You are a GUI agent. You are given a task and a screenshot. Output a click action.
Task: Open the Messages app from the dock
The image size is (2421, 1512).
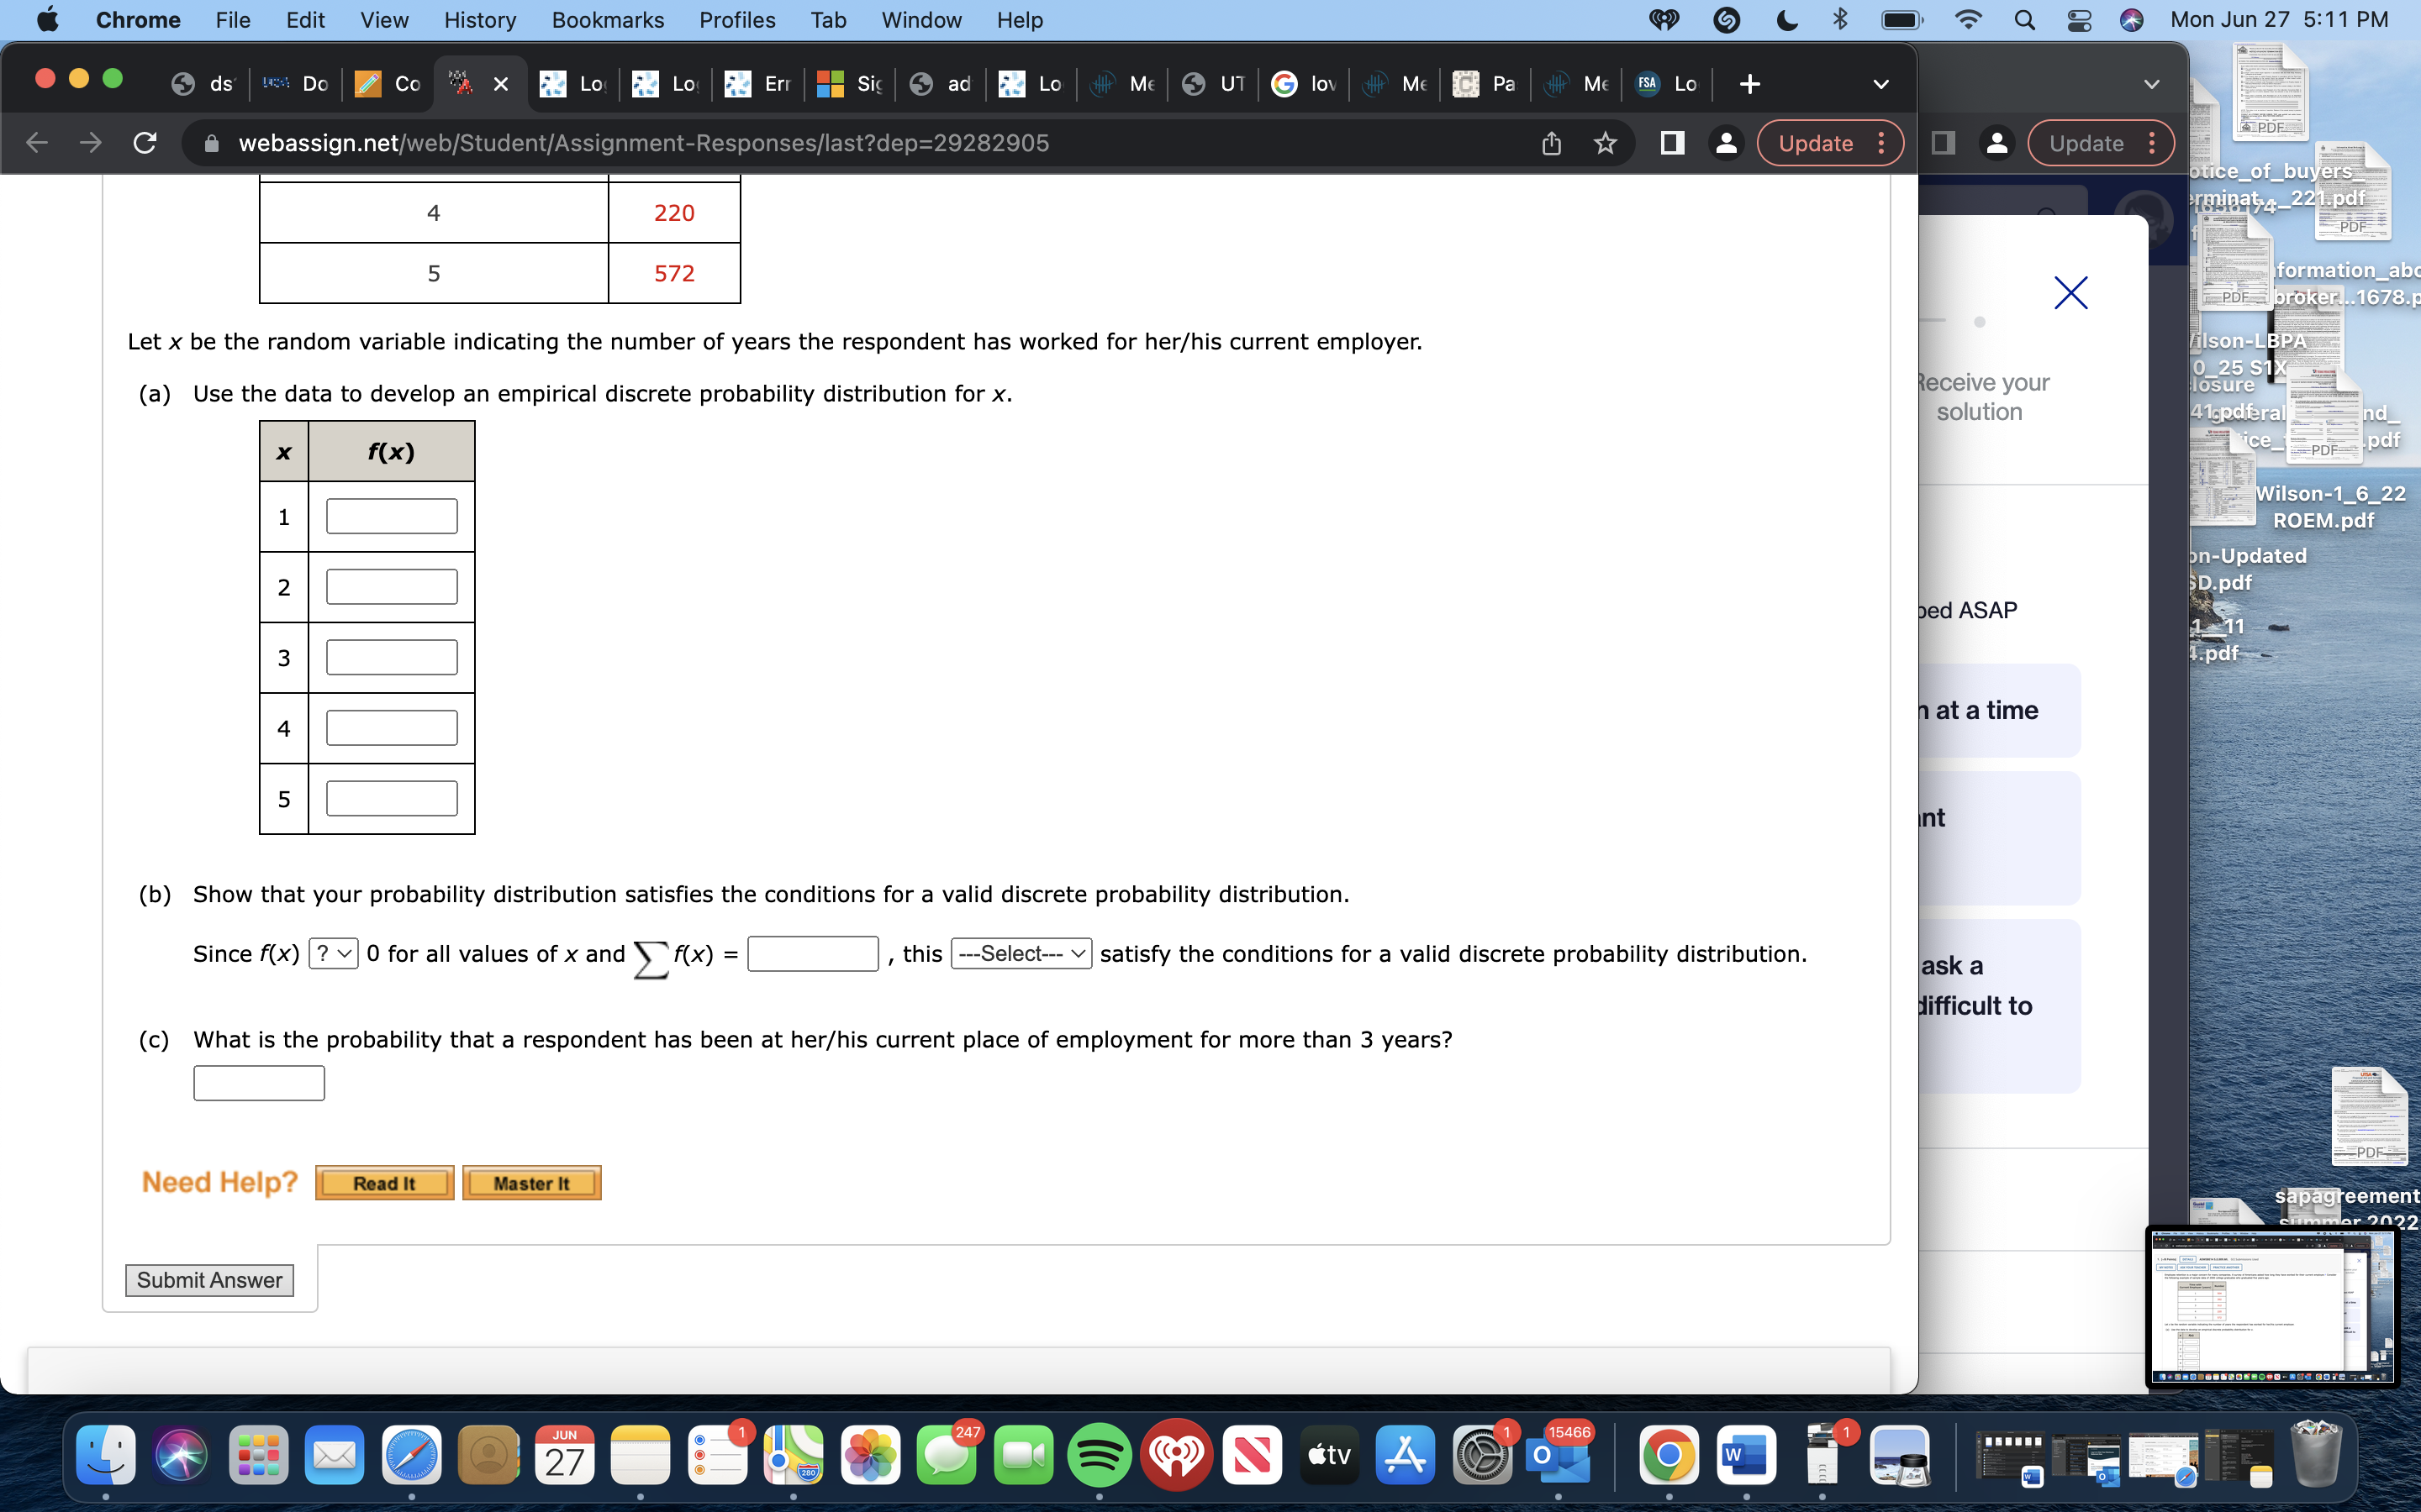946,1456
